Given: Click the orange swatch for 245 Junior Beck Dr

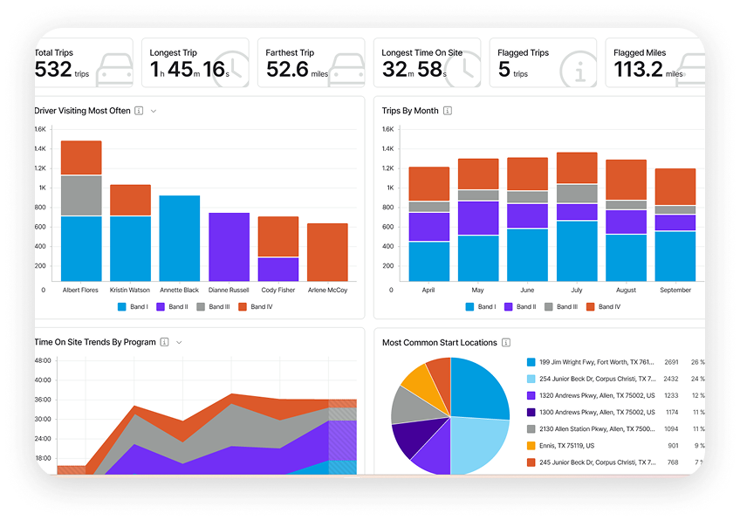Looking at the screenshot, I should 531,462.
